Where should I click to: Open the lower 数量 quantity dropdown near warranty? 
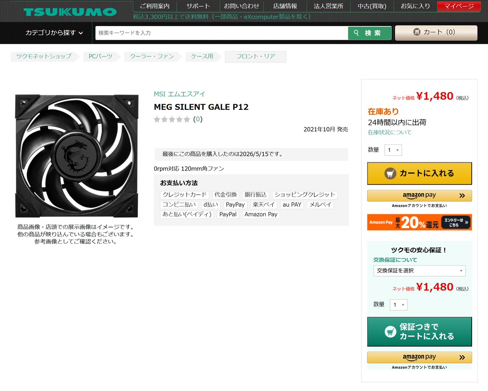399,305
